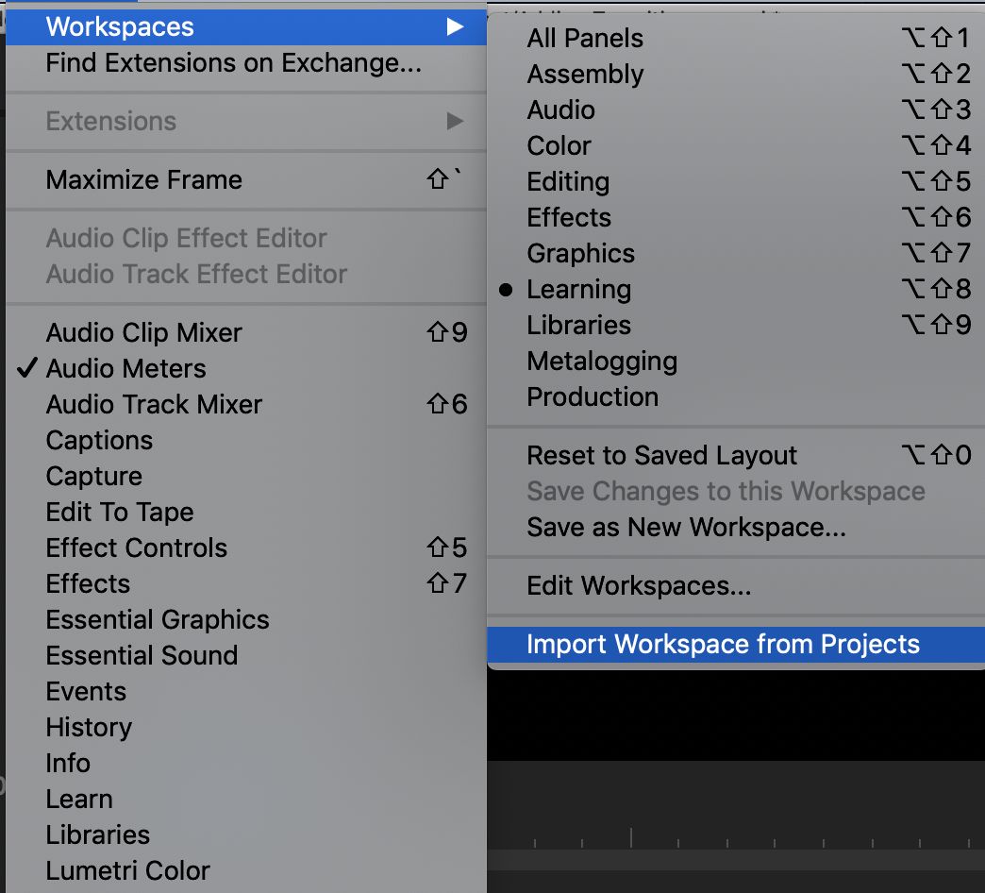Screen dimensions: 985x893
Task: Open Save as New Workspace dialog
Action: pos(686,527)
